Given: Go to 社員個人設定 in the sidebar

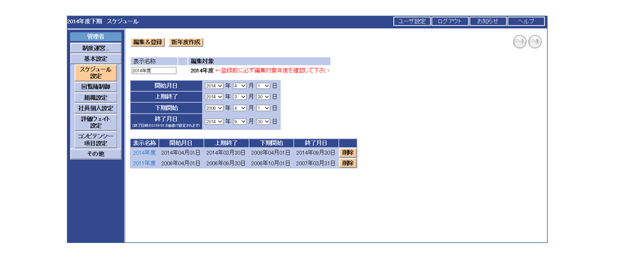Looking at the screenshot, I should tap(95, 108).
